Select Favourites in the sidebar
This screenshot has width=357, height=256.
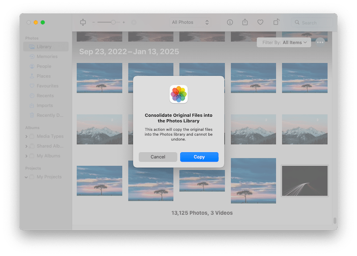[x=47, y=86]
